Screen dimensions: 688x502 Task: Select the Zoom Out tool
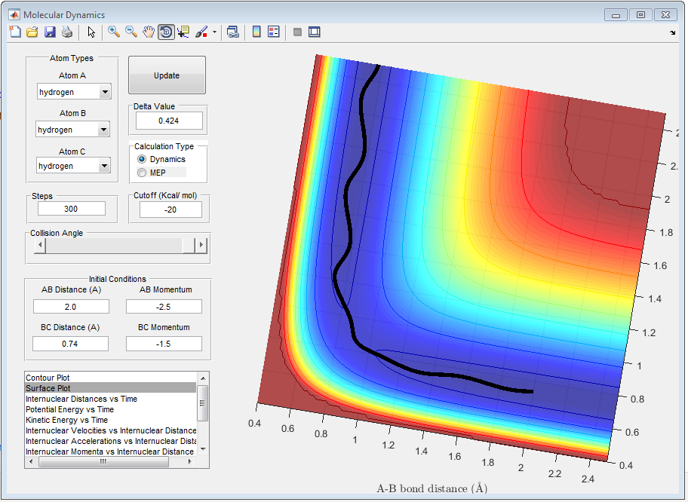pos(131,32)
